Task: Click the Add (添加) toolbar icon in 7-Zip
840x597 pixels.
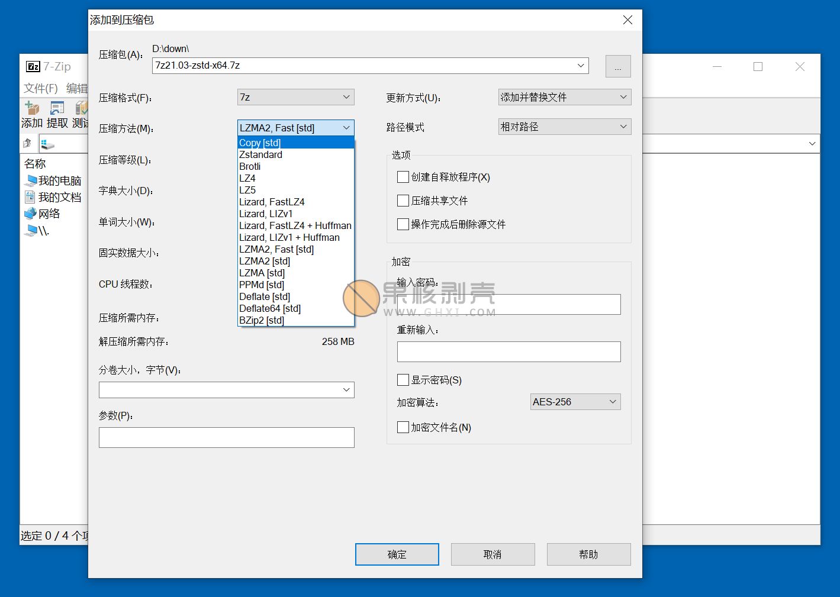Action: pyautogui.click(x=31, y=108)
